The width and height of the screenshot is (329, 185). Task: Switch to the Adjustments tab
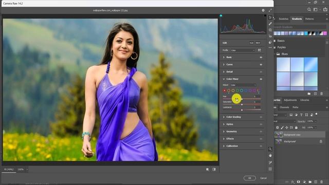[290, 100]
